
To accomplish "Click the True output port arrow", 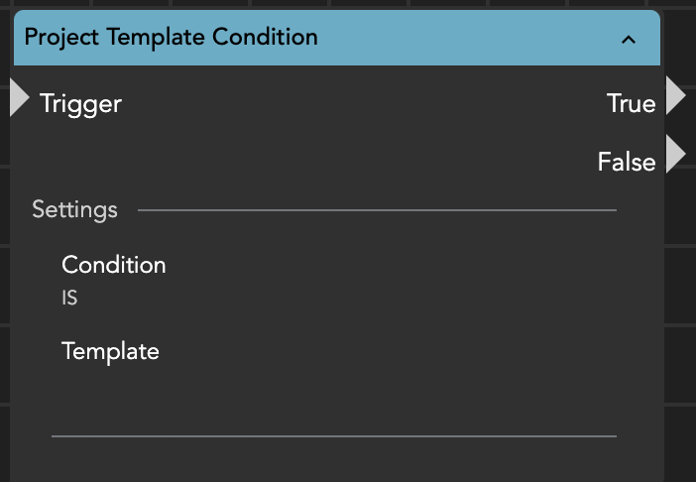I will tap(676, 97).
